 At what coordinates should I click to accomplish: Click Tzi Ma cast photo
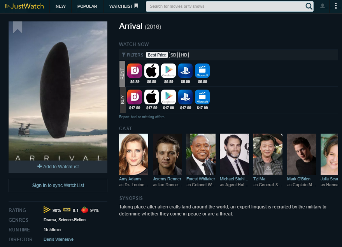[x=268, y=154]
